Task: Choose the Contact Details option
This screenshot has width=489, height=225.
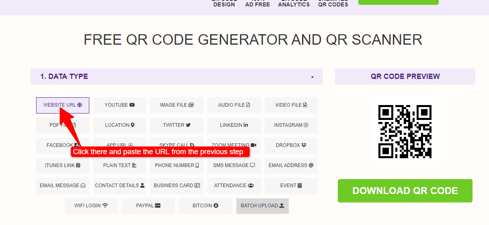Action: pyautogui.click(x=120, y=186)
